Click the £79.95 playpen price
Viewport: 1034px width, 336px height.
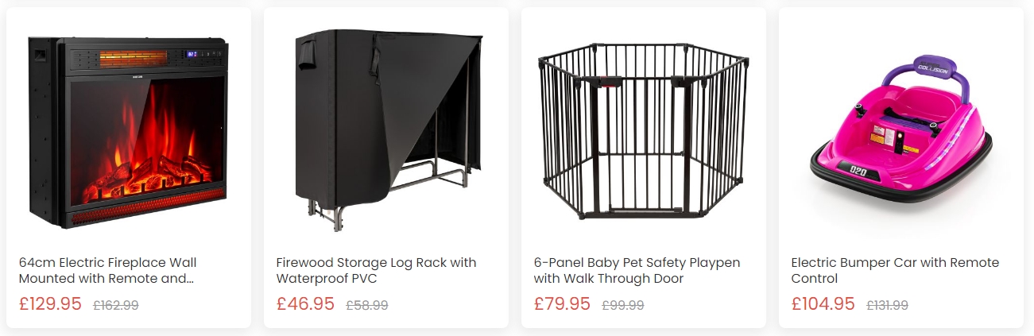(562, 304)
